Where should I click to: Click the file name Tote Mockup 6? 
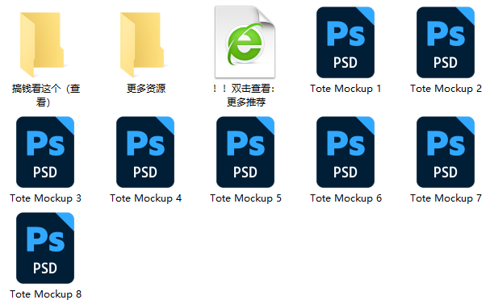[x=346, y=198]
